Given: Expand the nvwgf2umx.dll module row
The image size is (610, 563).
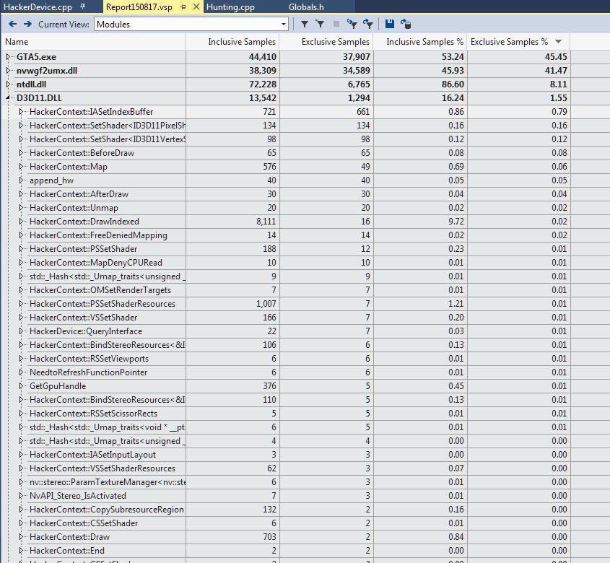Looking at the screenshot, I should pos(8,71).
